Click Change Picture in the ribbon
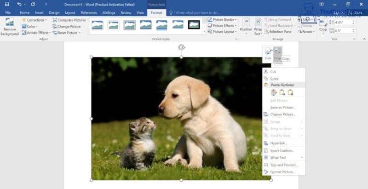The width and height of the screenshot is (368, 189). tap(66, 27)
